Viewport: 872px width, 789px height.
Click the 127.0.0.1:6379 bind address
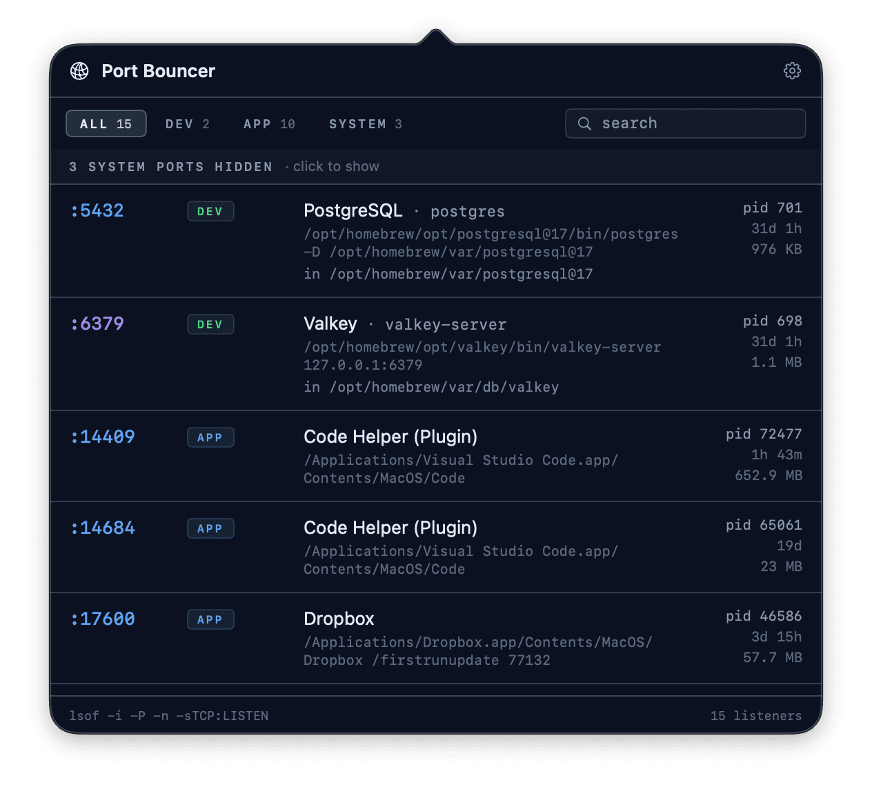click(363, 365)
